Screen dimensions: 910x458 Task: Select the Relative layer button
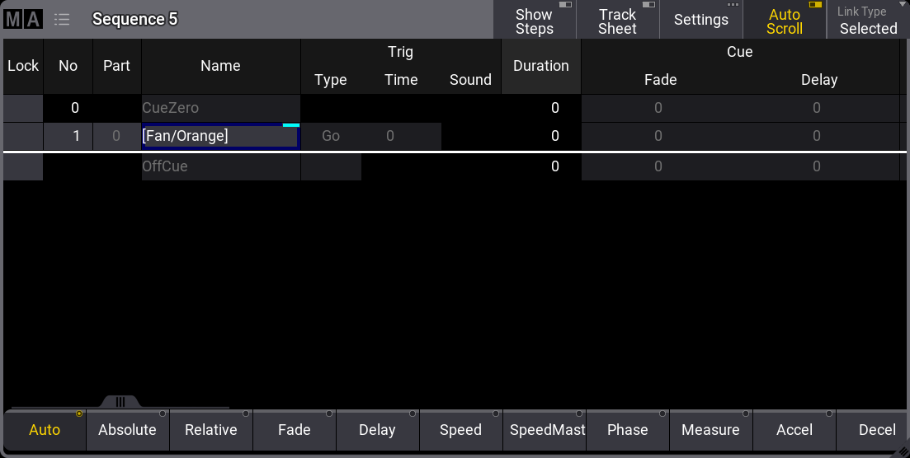(x=210, y=430)
